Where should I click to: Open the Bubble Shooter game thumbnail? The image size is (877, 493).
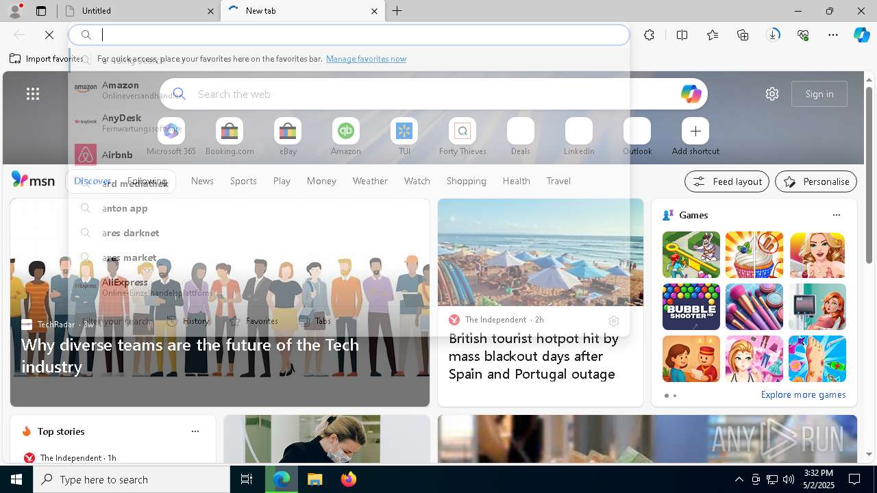coord(691,307)
